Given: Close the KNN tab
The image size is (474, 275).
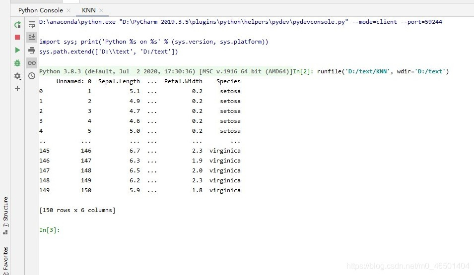Looking at the screenshot, I should tap(101, 10).
